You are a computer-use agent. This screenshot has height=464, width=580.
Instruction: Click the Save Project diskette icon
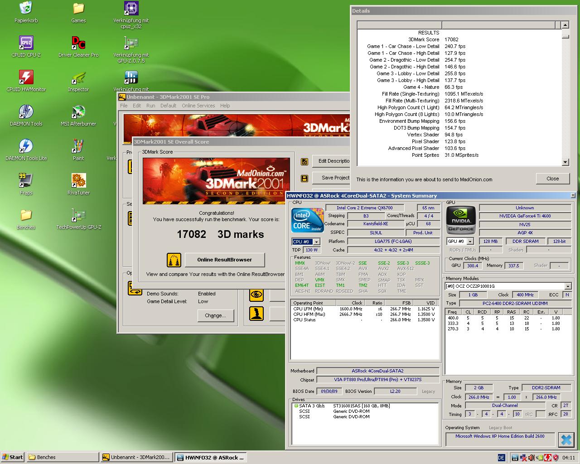304,178
